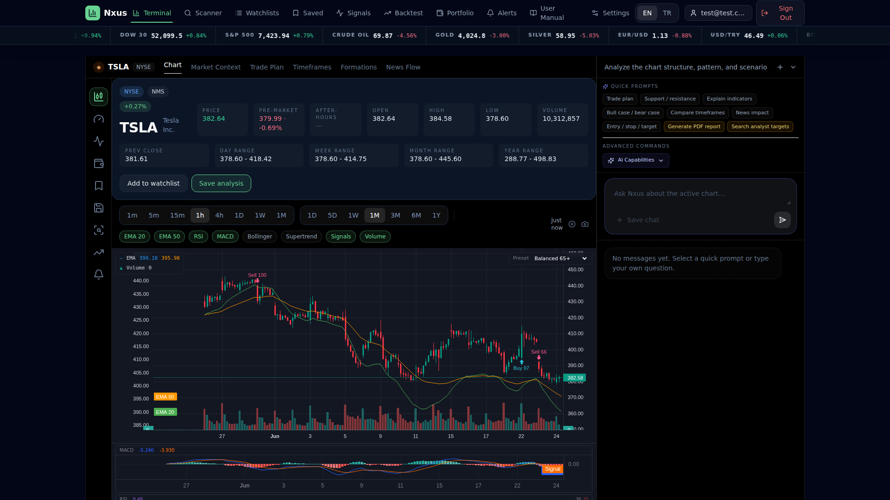Screen dimensions: 890x500
Task: Click Explain indicators quick prompt
Action: click(x=729, y=99)
